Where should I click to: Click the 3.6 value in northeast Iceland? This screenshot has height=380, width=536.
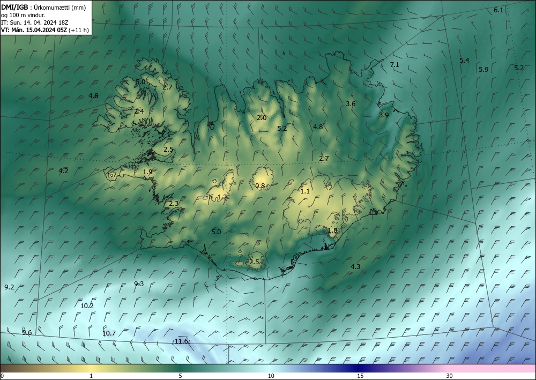click(x=351, y=104)
